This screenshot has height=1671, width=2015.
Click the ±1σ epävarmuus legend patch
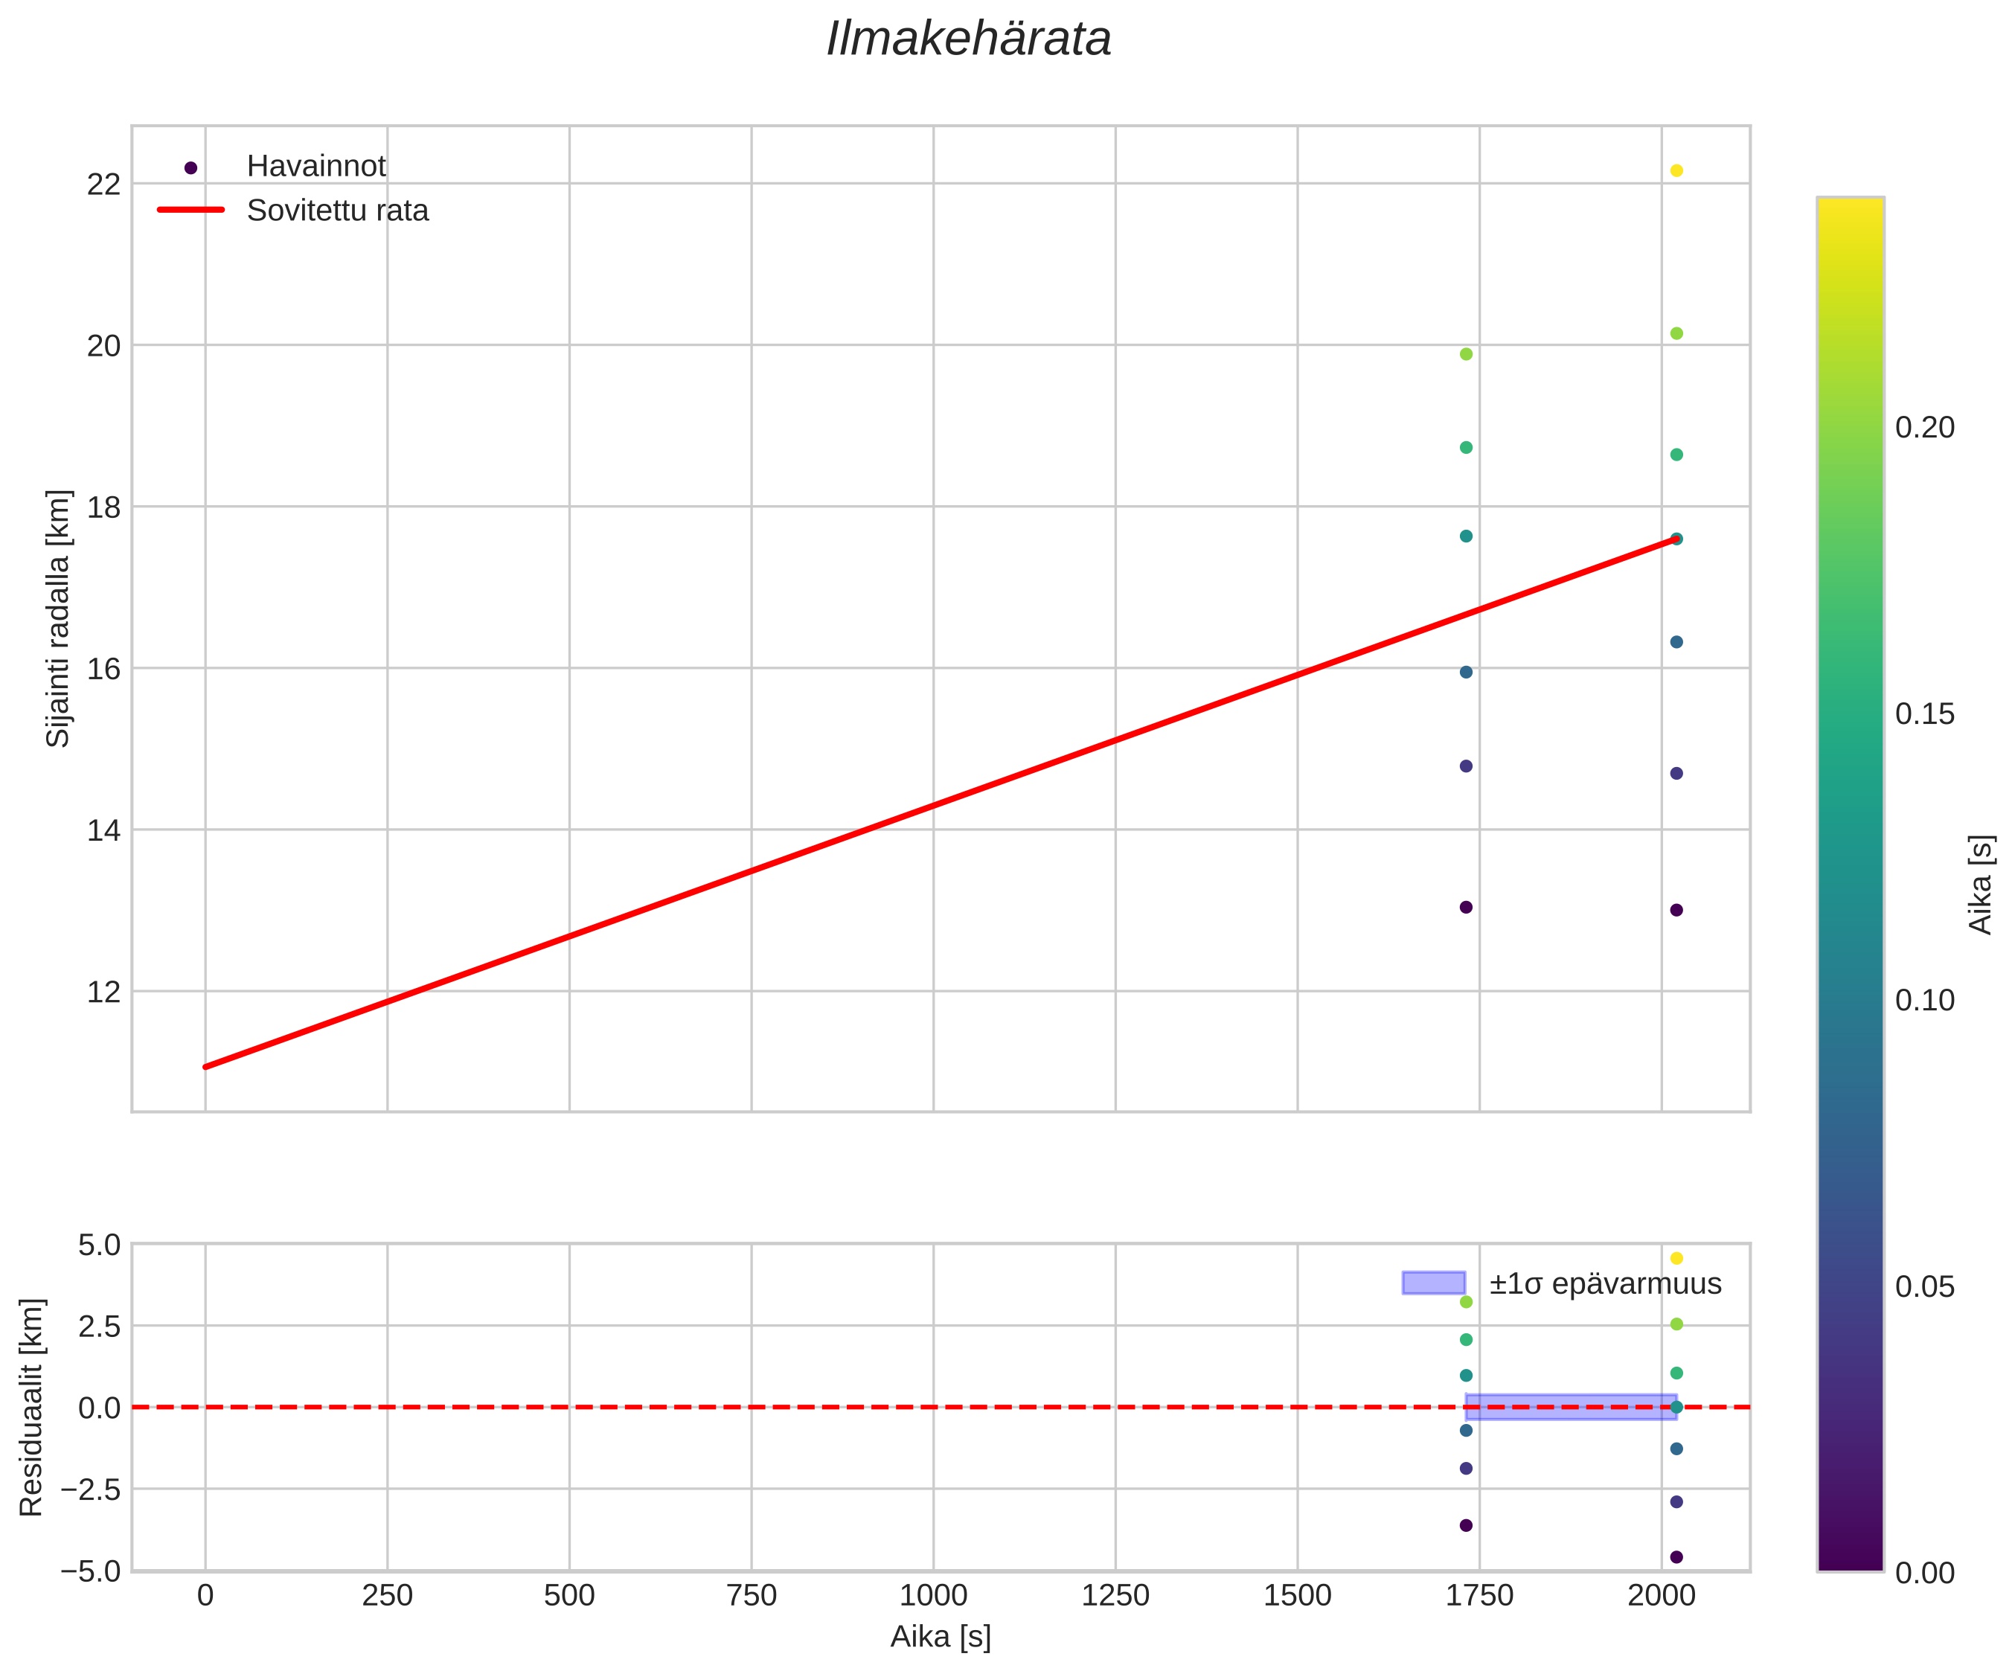pos(1434,1283)
